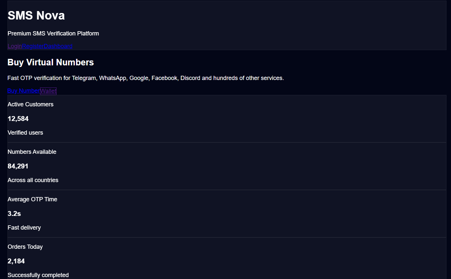Click the Fast OTP verification description text

146,78
